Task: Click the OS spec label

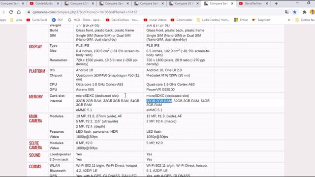Action: click(52, 70)
